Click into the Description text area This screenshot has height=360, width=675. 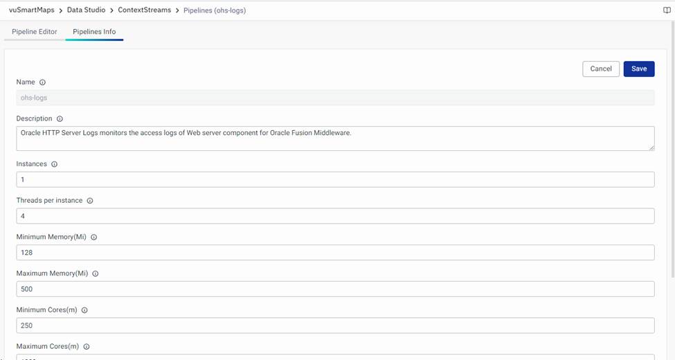[335, 138]
